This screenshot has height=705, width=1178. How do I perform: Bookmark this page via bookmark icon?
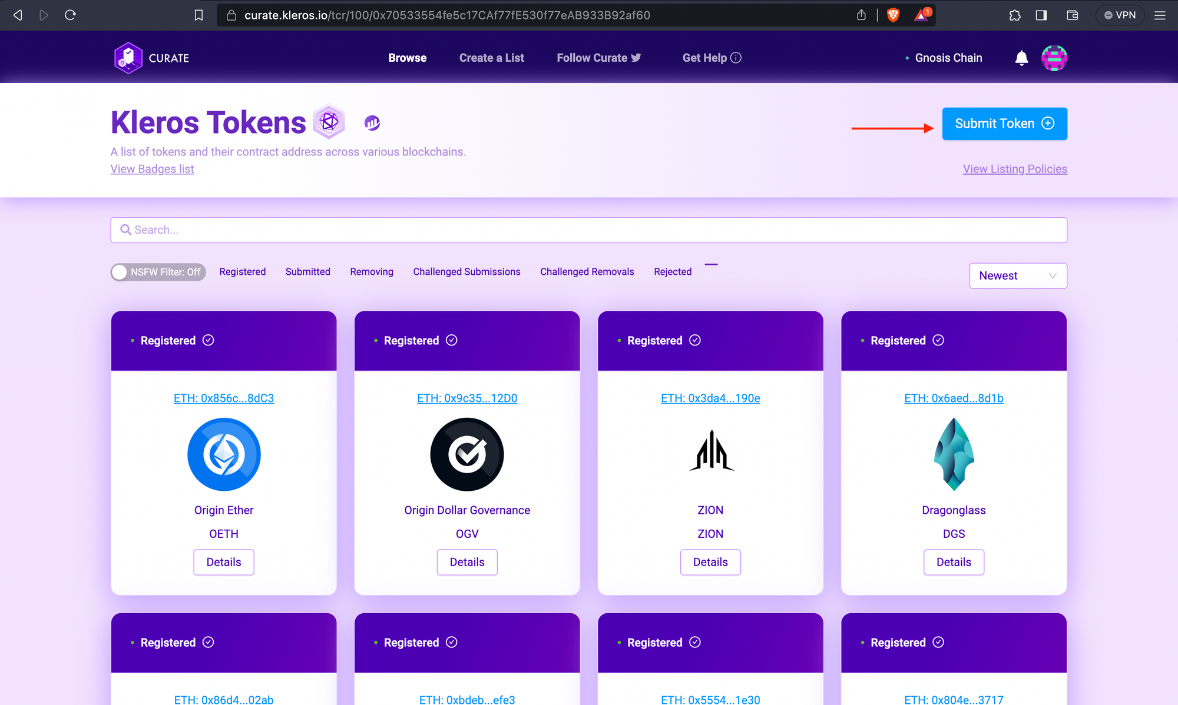coord(198,15)
